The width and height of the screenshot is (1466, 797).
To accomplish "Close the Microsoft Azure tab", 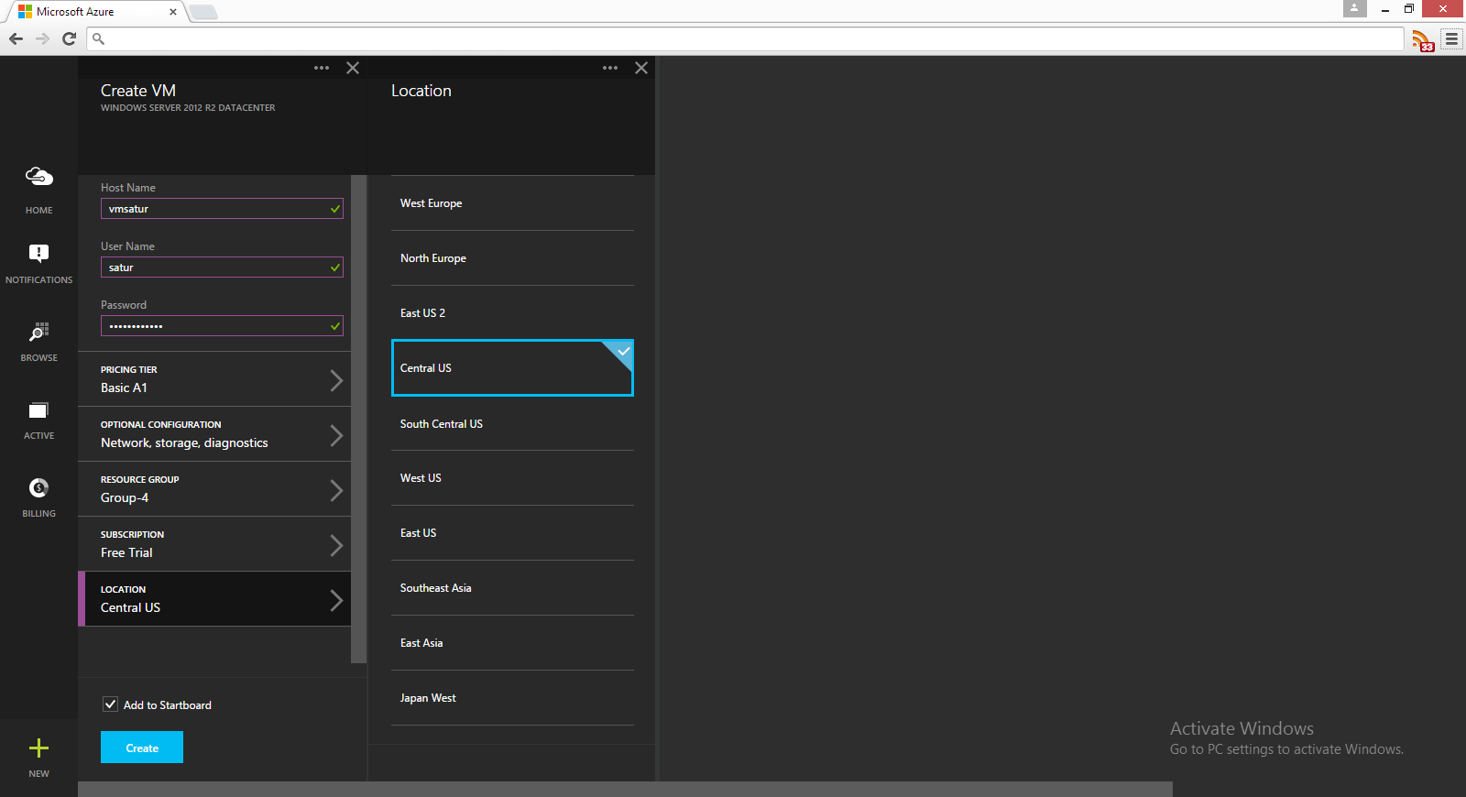I will [173, 12].
